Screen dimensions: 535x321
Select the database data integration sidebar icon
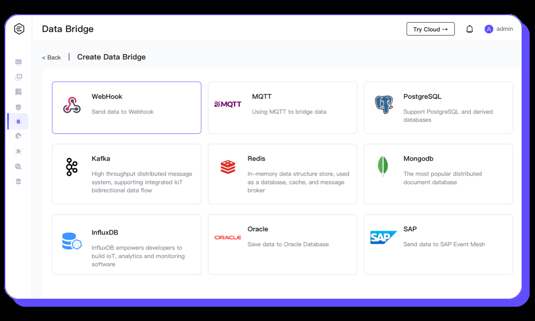(x=18, y=121)
